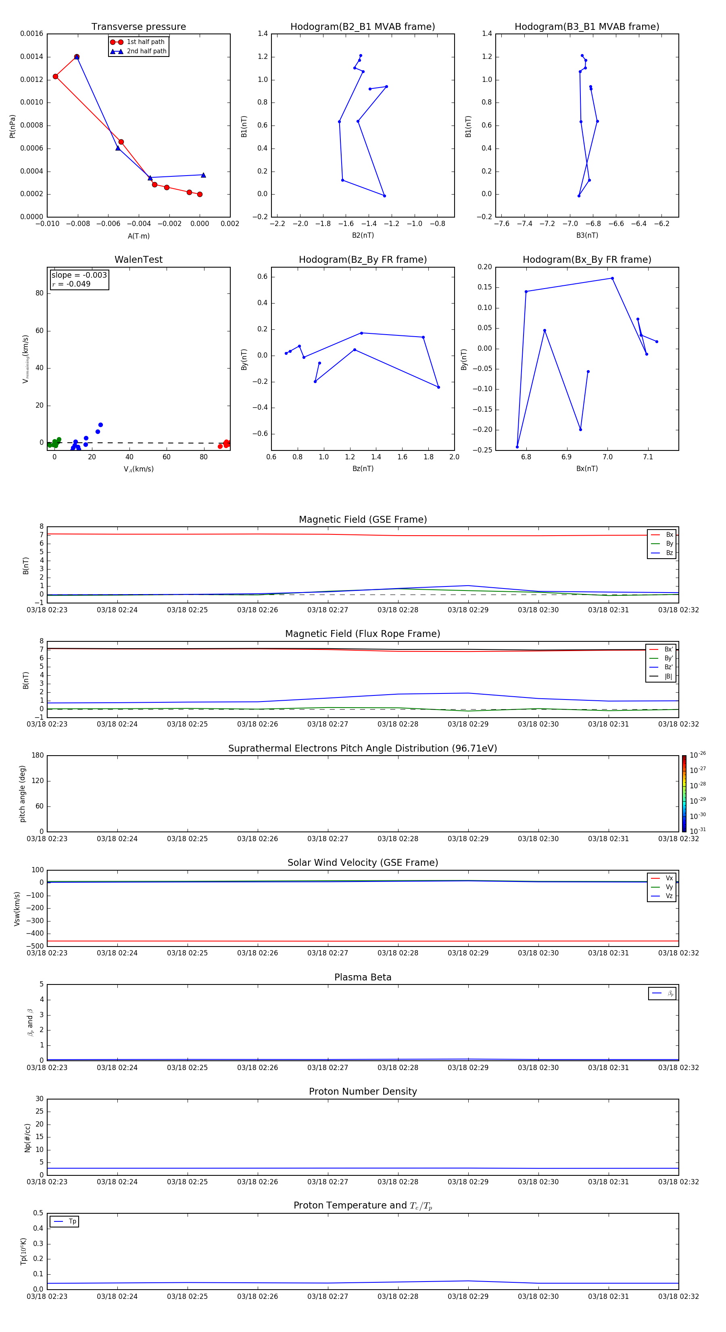Click the rightmost blue triangle in Transverse pressure
The width and height of the screenshot is (726, 1332).
[x=203, y=175]
